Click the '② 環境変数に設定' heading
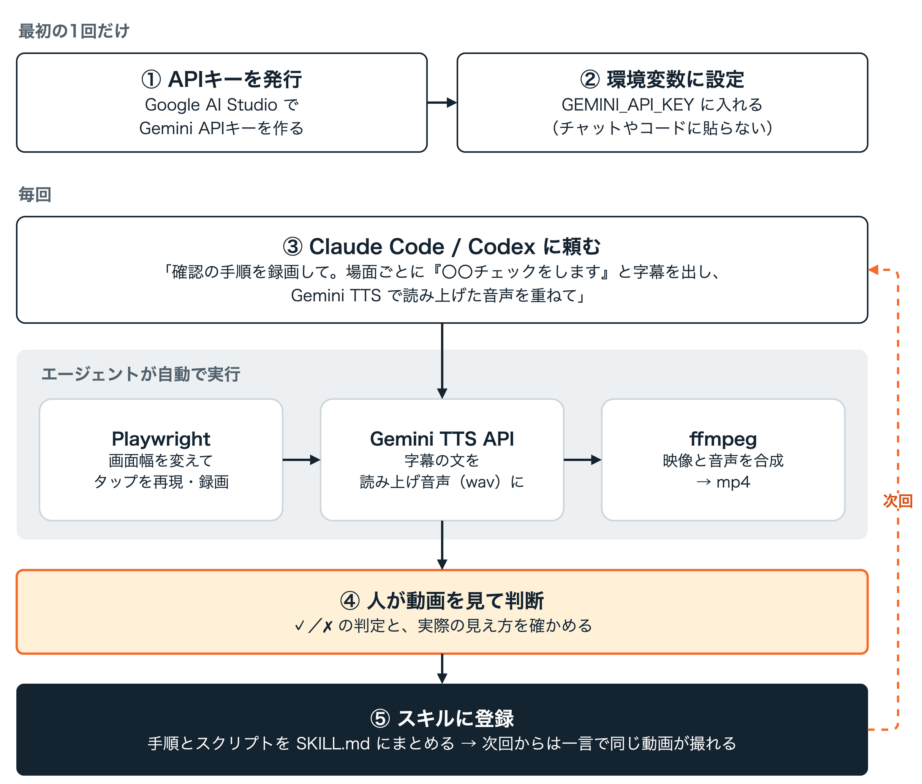 click(662, 79)
